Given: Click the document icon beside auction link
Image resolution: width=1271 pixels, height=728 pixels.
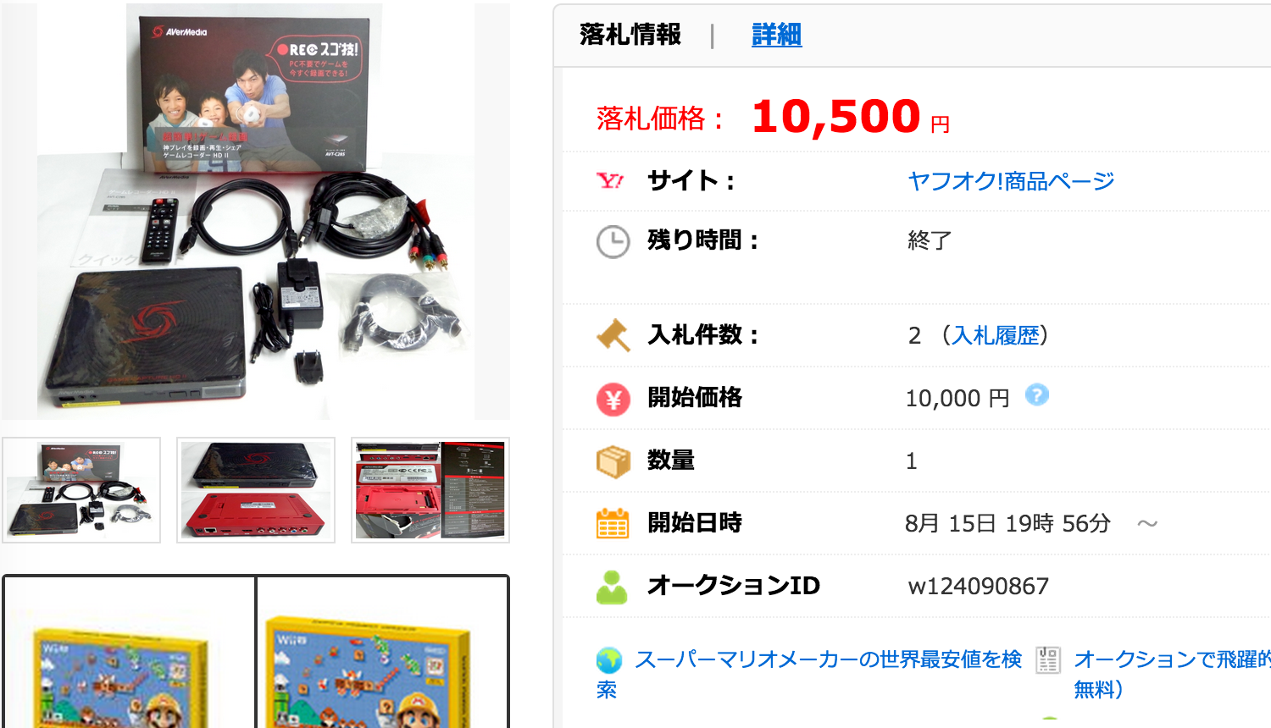Looking at the screenshot, I should [1048, 659].
